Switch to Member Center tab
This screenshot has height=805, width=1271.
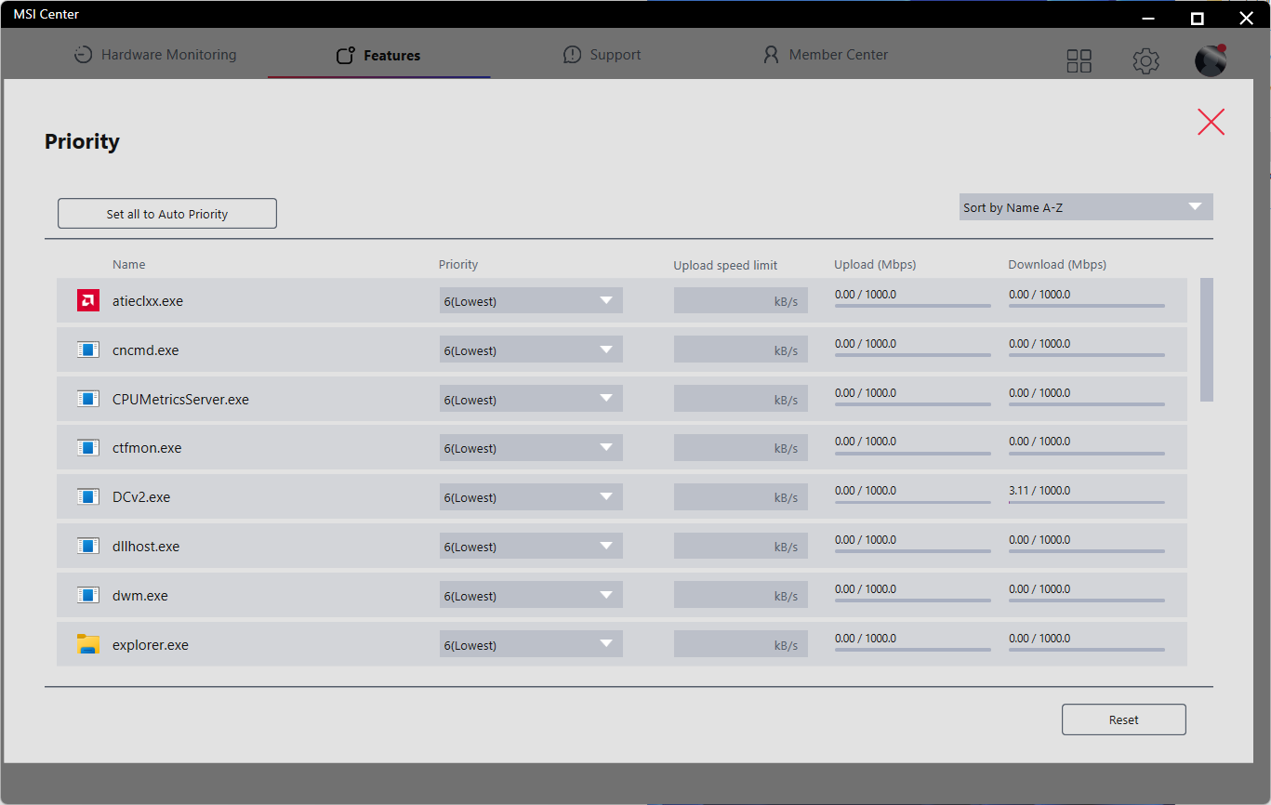point(826,55)
